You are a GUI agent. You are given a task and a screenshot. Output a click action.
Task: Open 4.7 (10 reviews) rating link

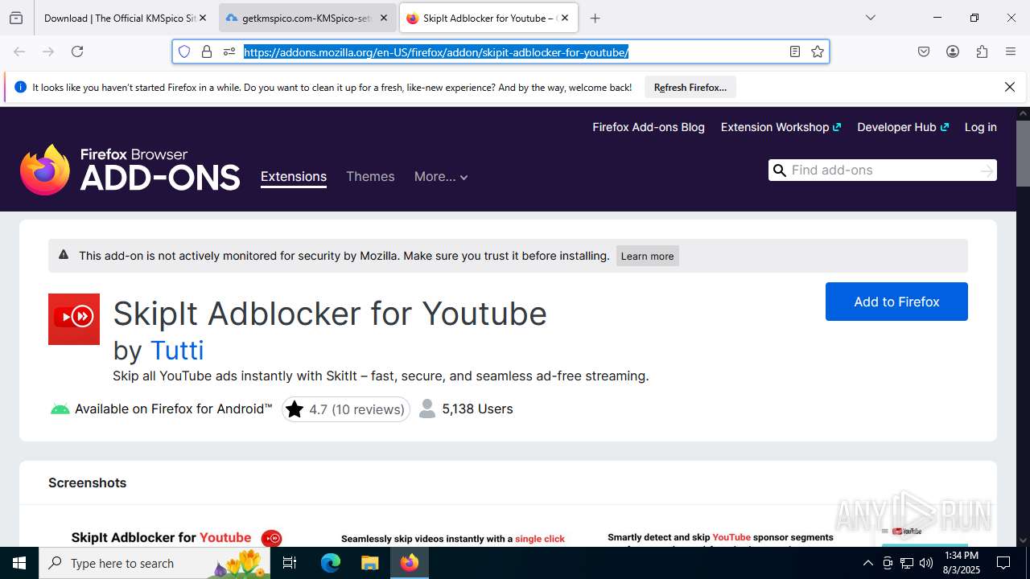click(346, 409)
